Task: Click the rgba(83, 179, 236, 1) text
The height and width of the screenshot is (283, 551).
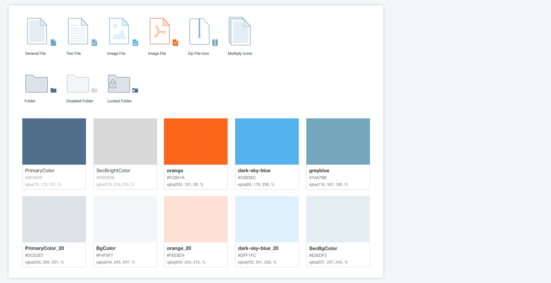Action: (256, 185)
